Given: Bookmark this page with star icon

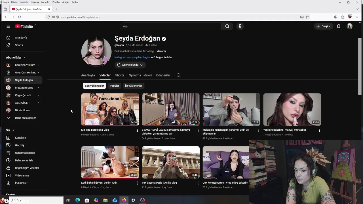Looking at the screenshot, I should click(307, 17).
